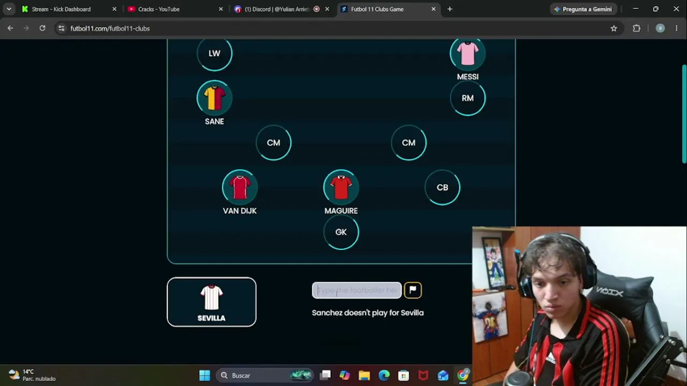Select Maguire's red jersey icon

[x=341, y=187]
